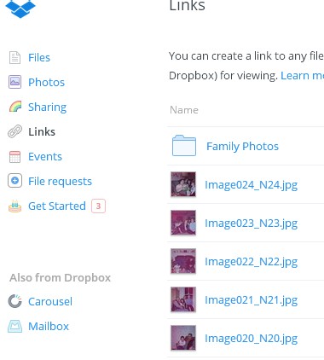Click the Photos picture icon

point(14,82)
